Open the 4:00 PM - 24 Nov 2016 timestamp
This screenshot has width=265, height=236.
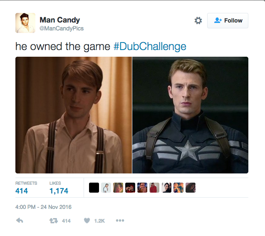point(43,207)
